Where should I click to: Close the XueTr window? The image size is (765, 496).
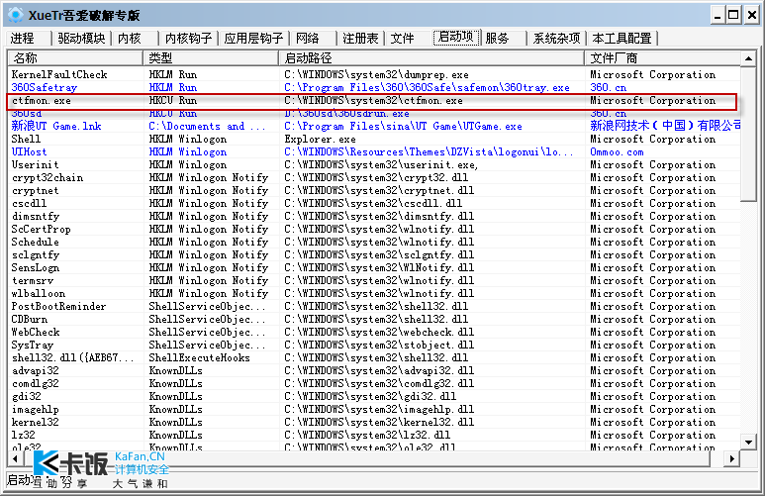tap(752, 15)
